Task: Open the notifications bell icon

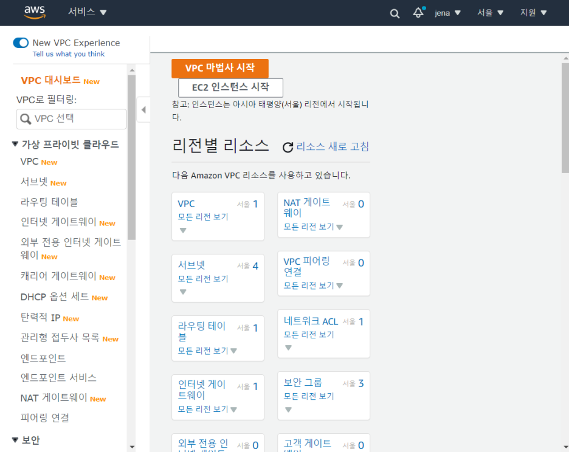Action: [x=418, y=13]
